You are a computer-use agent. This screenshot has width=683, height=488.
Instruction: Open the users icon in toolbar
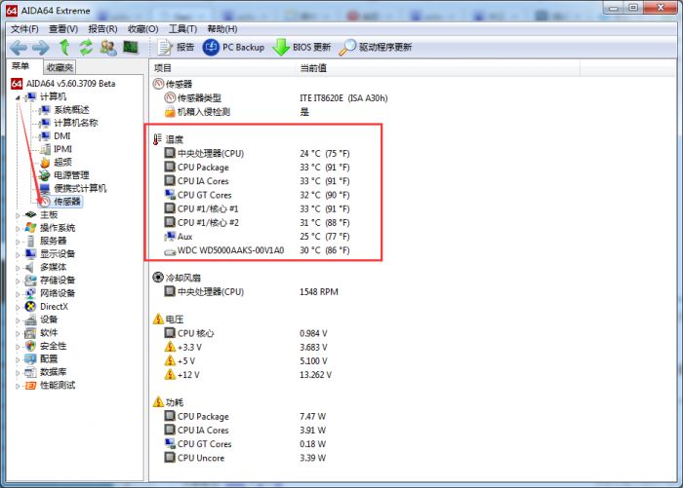tap(108, 48)
